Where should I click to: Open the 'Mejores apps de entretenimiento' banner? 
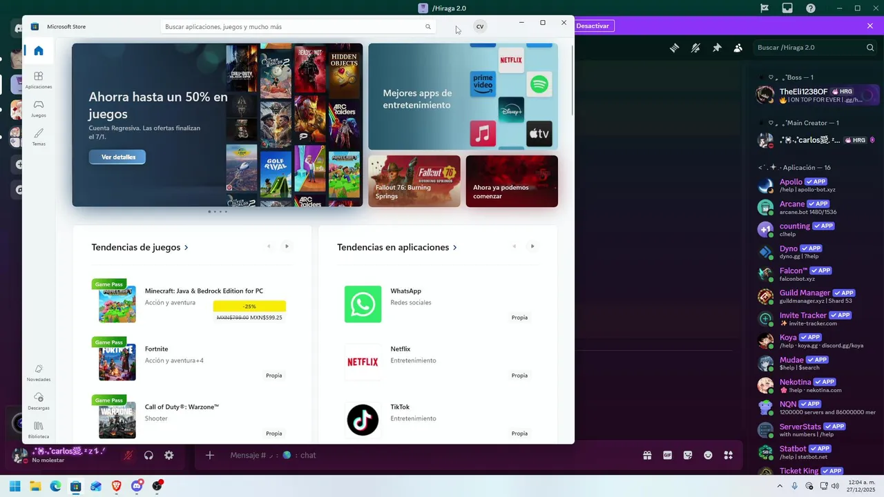(463, 97)
